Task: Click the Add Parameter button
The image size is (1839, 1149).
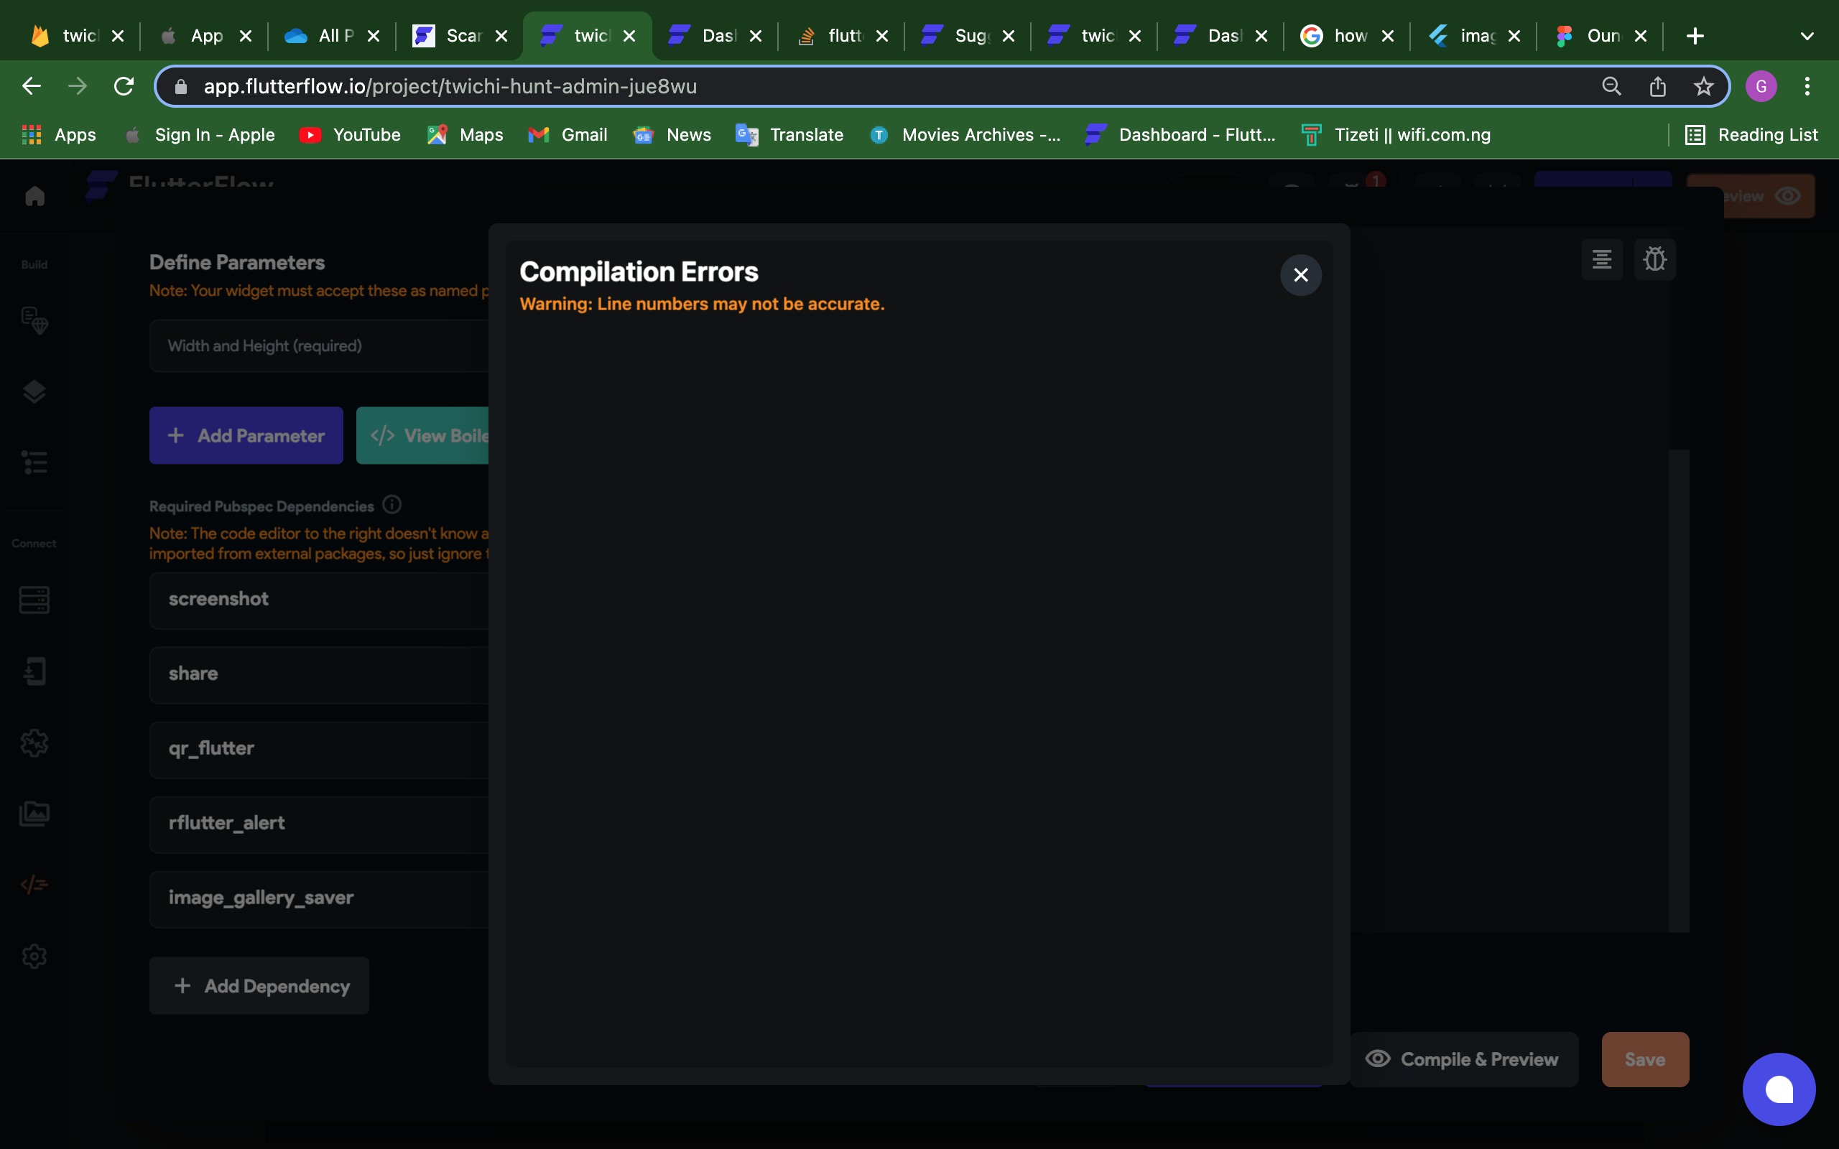Action: pyautogui.click(x=246, y=435)
